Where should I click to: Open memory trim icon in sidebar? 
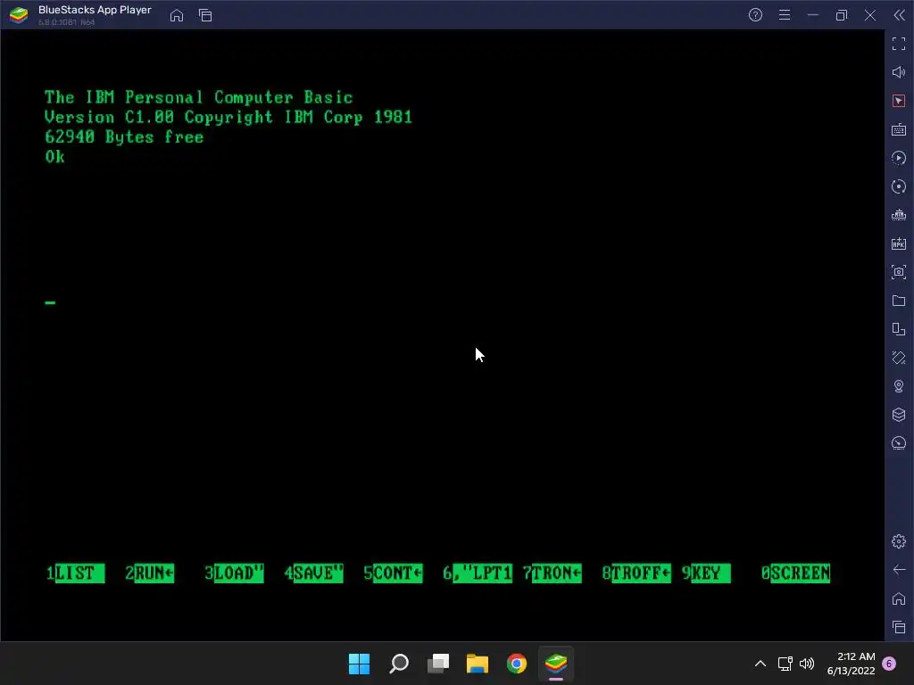click(x=898, y=215)
